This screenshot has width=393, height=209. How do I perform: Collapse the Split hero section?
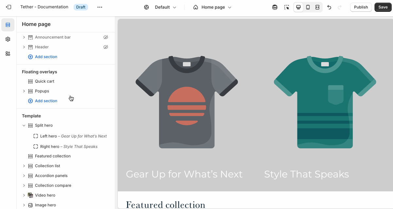coord(24,125)
